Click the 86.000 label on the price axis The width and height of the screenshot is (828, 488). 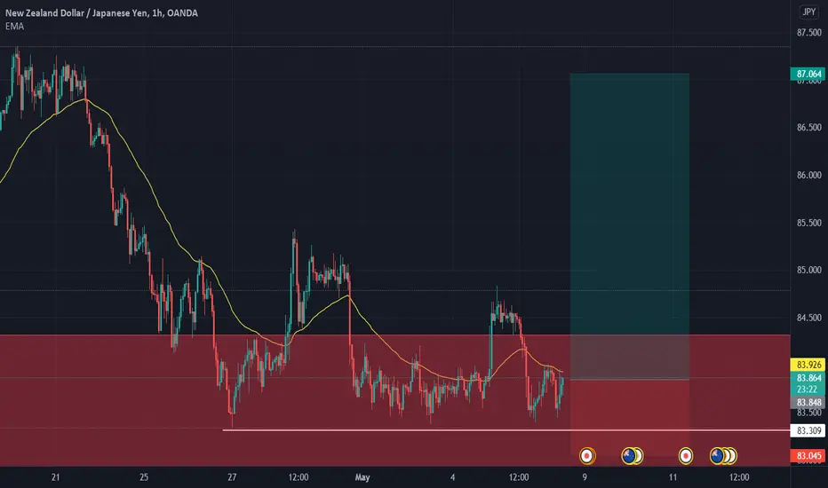tap(808, 175)
